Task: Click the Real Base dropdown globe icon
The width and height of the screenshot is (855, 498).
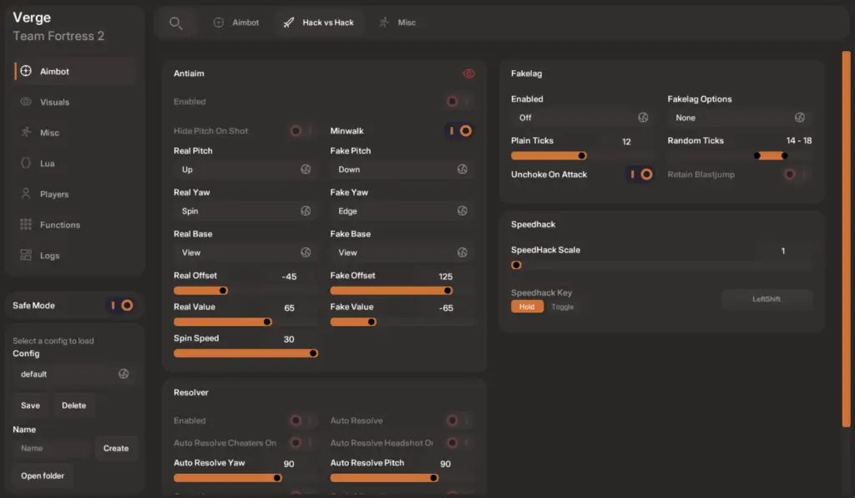Action: coord(306,252)
